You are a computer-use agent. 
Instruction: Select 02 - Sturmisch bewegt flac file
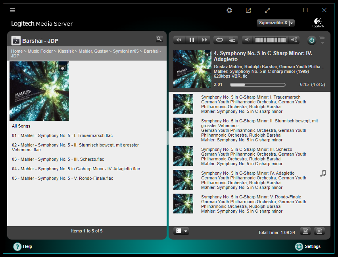[75, 147]
